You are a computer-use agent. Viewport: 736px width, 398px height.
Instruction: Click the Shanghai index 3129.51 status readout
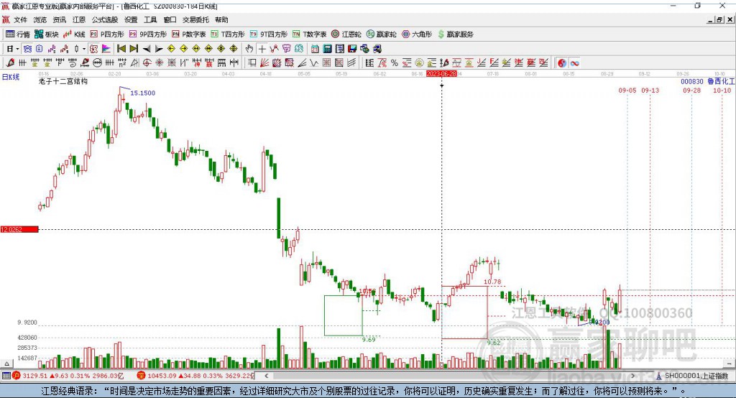35,376
